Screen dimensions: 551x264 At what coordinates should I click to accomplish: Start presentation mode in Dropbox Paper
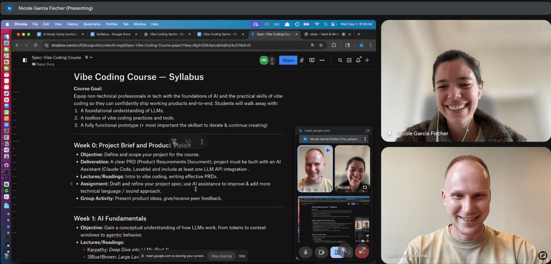coord(312,60)
